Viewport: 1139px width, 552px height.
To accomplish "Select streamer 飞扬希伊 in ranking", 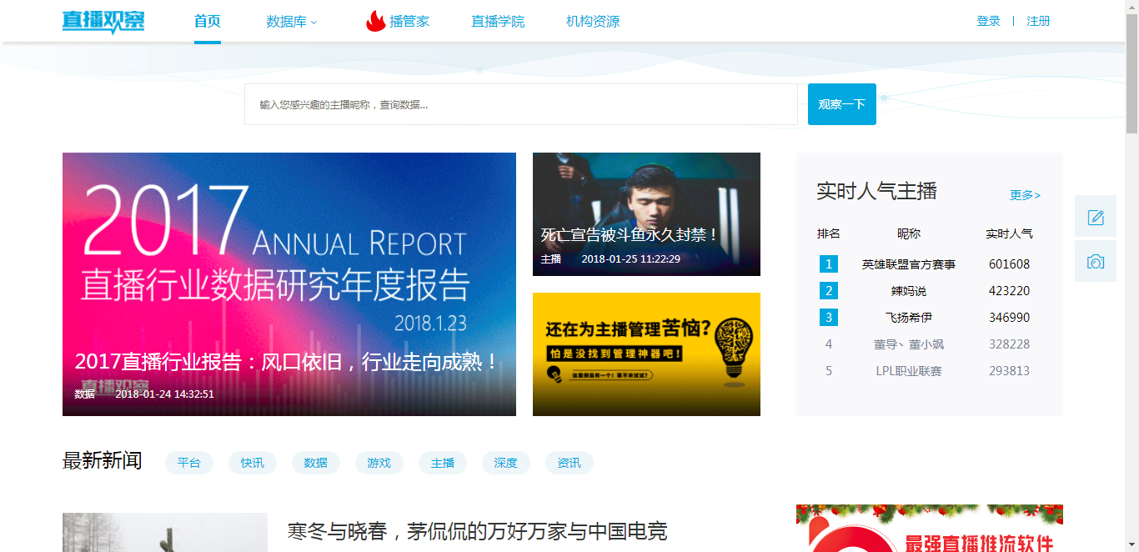I will tap(909, 318).
